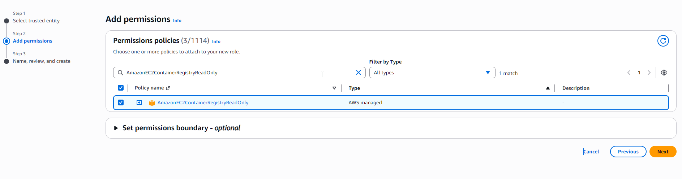682x179 pixels.
Task: Toggle the select-all policies checkbox
Action: [x=121, y=88]
